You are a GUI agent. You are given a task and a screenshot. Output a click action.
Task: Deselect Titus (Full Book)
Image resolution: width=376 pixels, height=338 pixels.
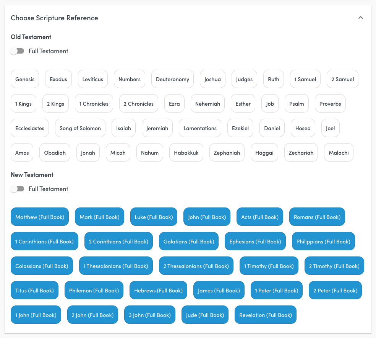pos(34,291)
